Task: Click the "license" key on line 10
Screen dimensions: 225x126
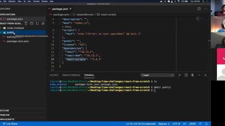Action: click(69, 45)
